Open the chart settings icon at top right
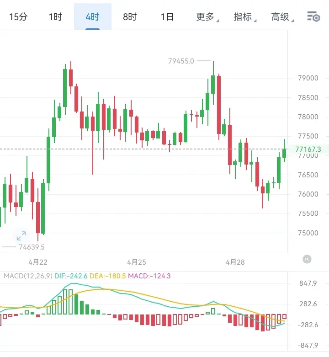The width and height of the screenshot is (329, 357). (x=313, y=16)
